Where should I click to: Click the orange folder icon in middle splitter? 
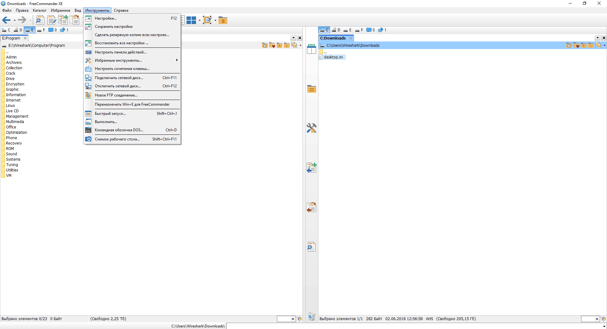point(311,89)
